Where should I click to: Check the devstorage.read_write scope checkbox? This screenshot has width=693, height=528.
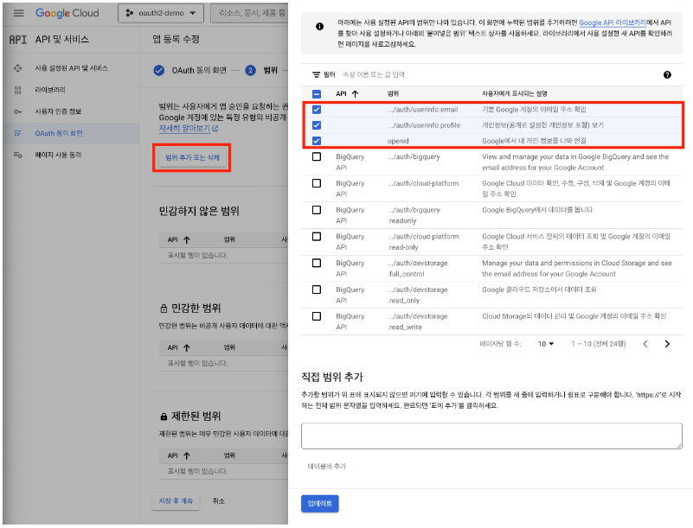pos(317,316)
